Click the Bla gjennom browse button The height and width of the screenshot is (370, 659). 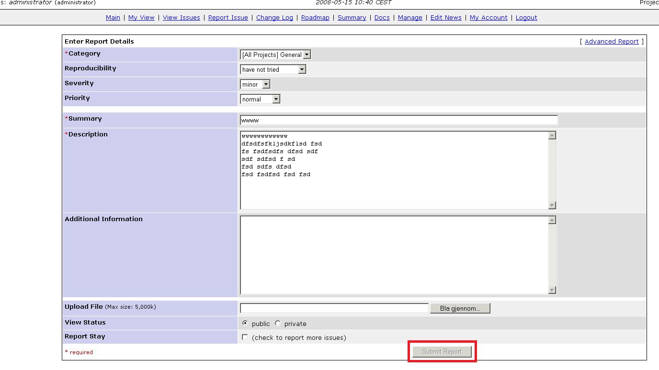point(460,308)
